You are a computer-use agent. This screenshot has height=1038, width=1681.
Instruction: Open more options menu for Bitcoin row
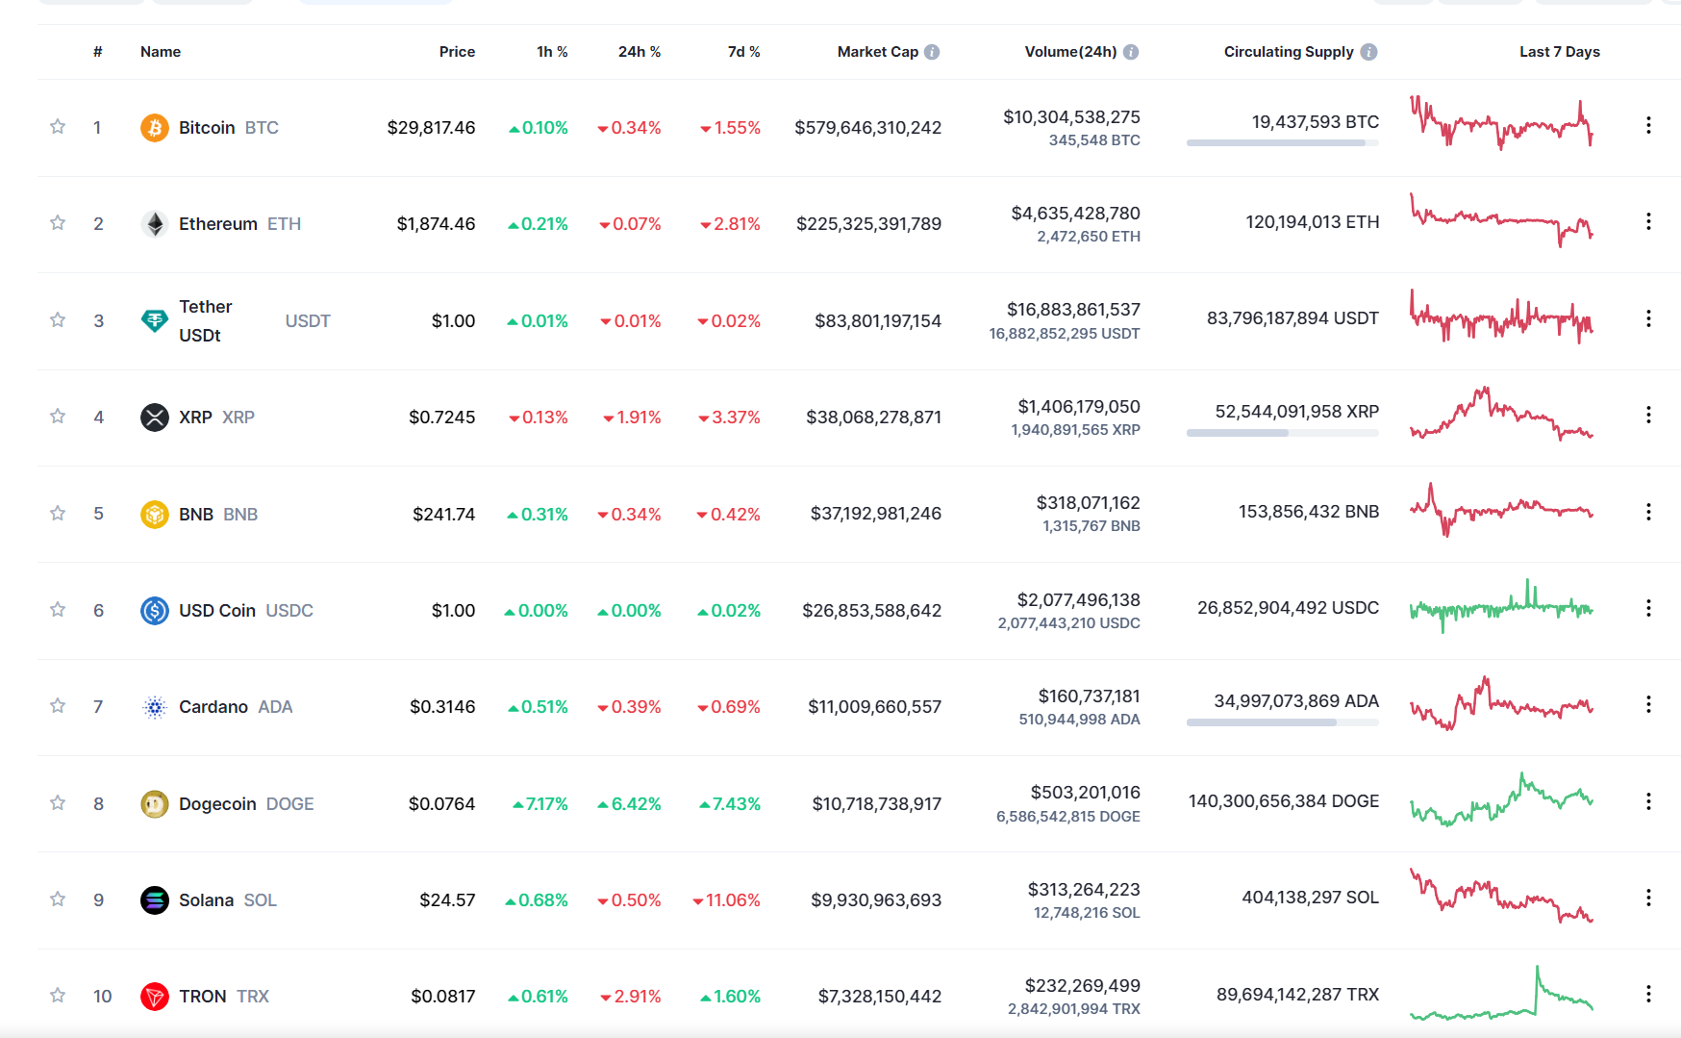click(1648, 125)
